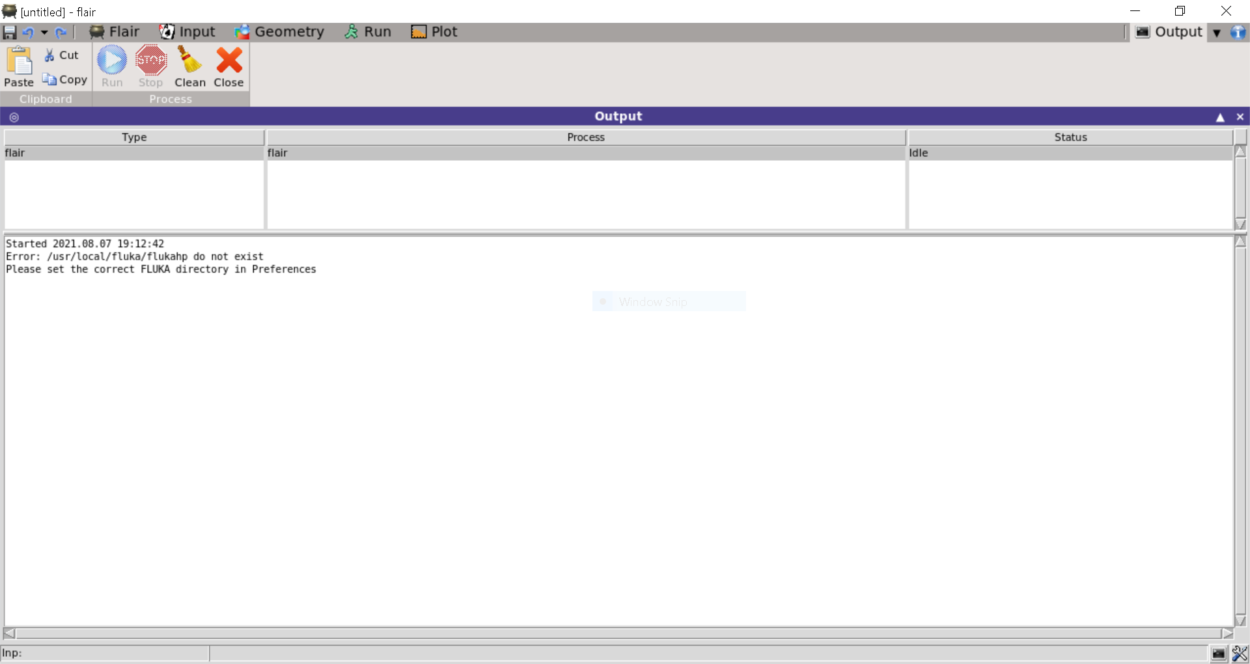Click the horizontal scrollbar track of the log
Image resolution: width=1250 pixels, height=664 pixels.
pos(618,633)
